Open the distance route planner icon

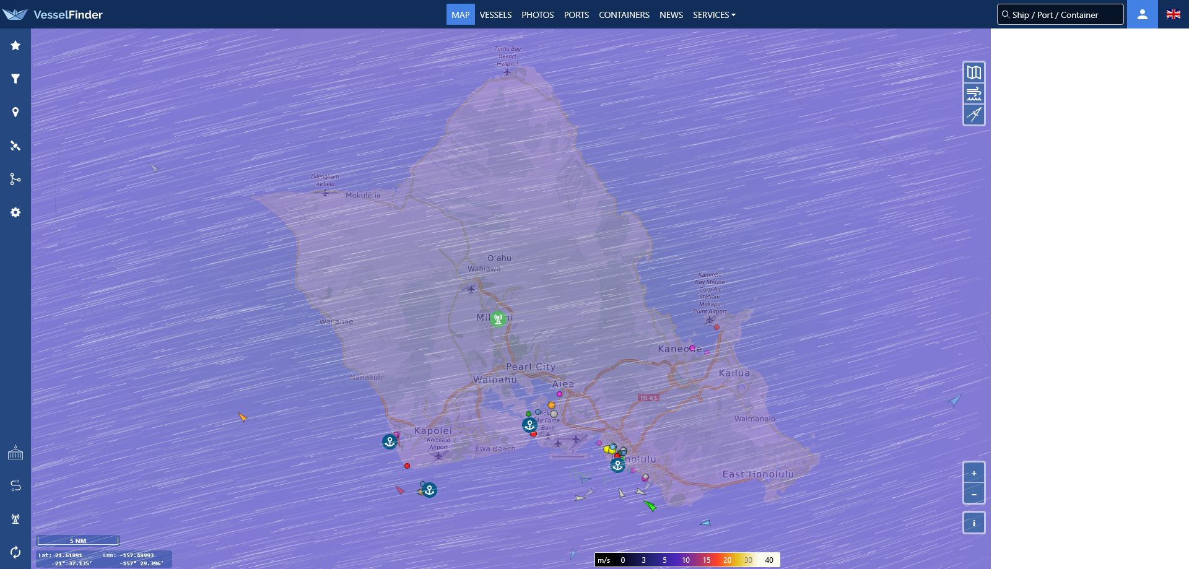(x=15, y=485)
